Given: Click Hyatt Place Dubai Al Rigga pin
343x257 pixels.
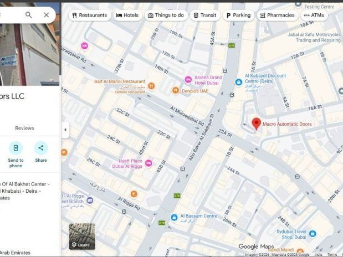Looking at the screenshot, I should [x=149, y=163].
